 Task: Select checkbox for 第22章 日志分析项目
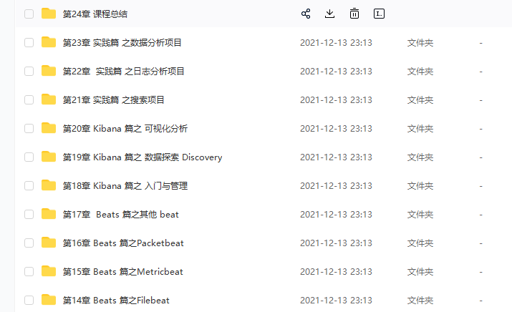point(29,71)
